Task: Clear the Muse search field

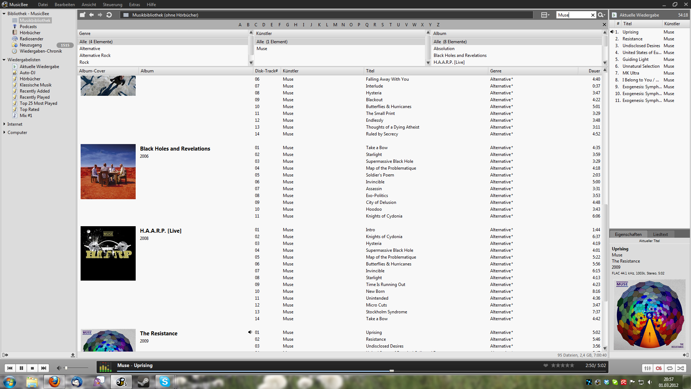Action: point(593,15)
